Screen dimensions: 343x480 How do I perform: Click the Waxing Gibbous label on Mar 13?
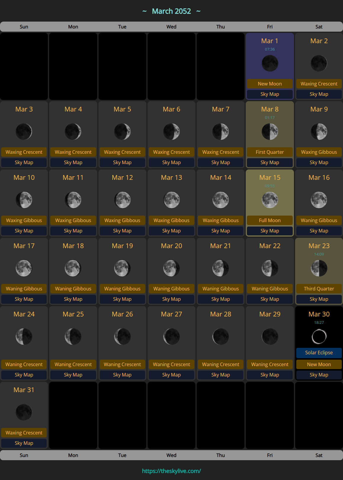(171, 220)
